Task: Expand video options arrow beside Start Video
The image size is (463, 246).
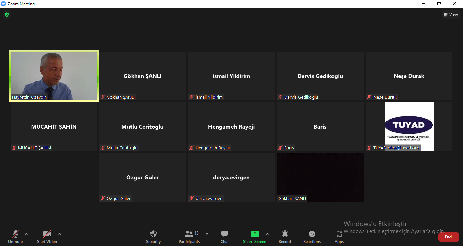Action: click(x=60, y=234)
